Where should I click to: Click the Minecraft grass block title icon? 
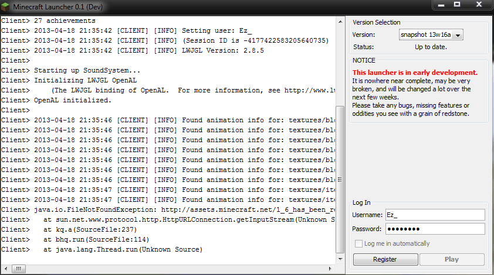[x=5, y=6]
